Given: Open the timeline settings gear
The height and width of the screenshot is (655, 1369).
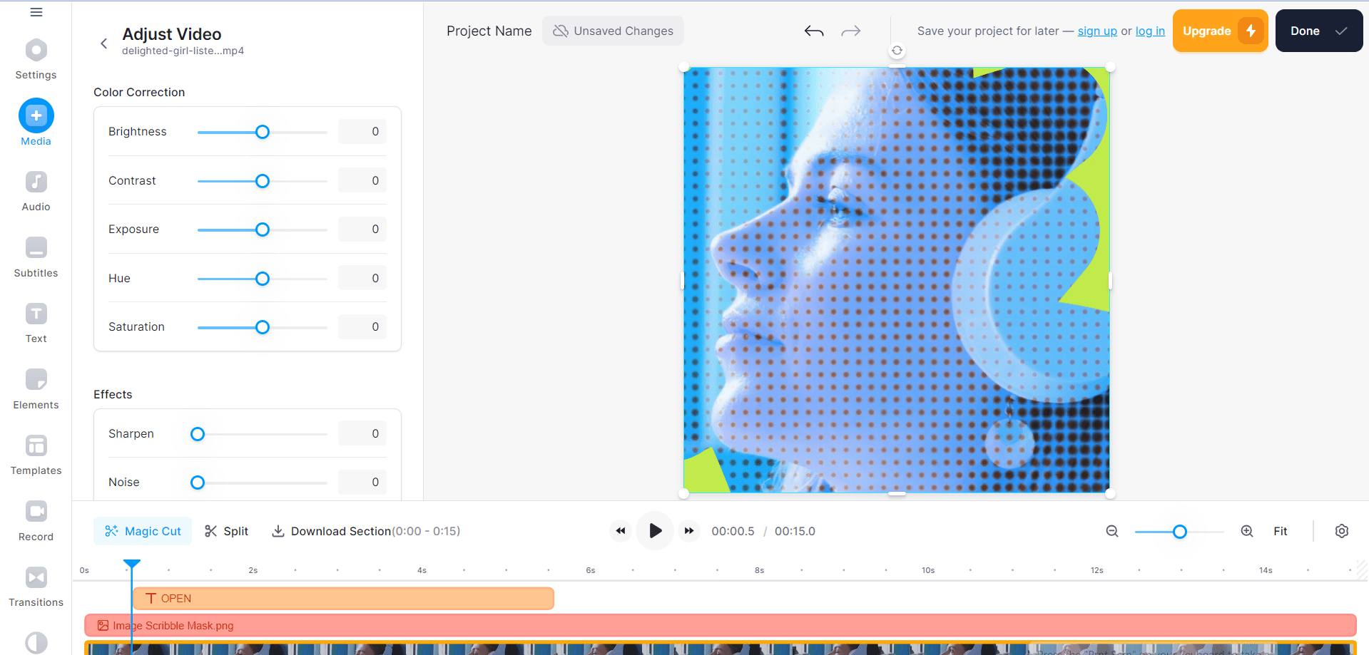Looking at the screenshot, I should (x=1342, y=531).
